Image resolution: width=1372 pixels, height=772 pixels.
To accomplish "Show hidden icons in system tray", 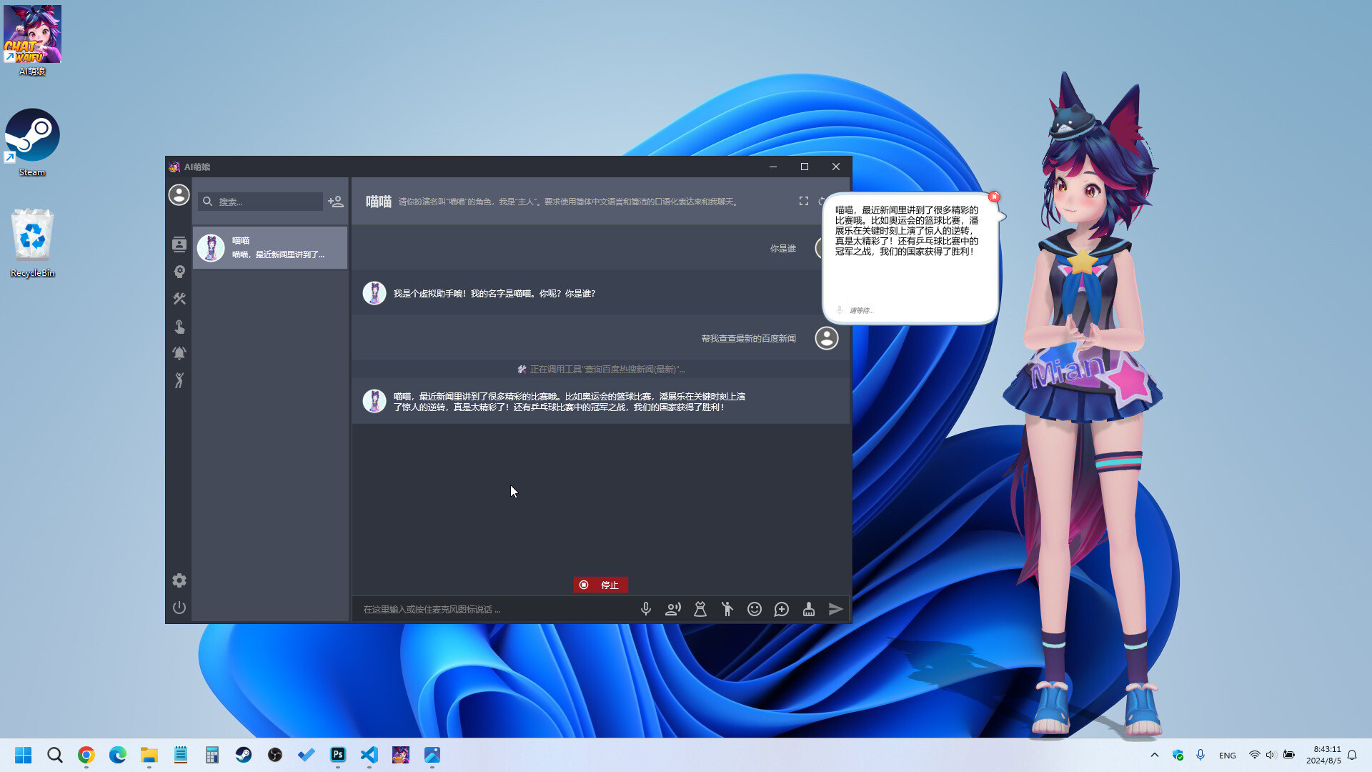I will [x=1155, y=754].
